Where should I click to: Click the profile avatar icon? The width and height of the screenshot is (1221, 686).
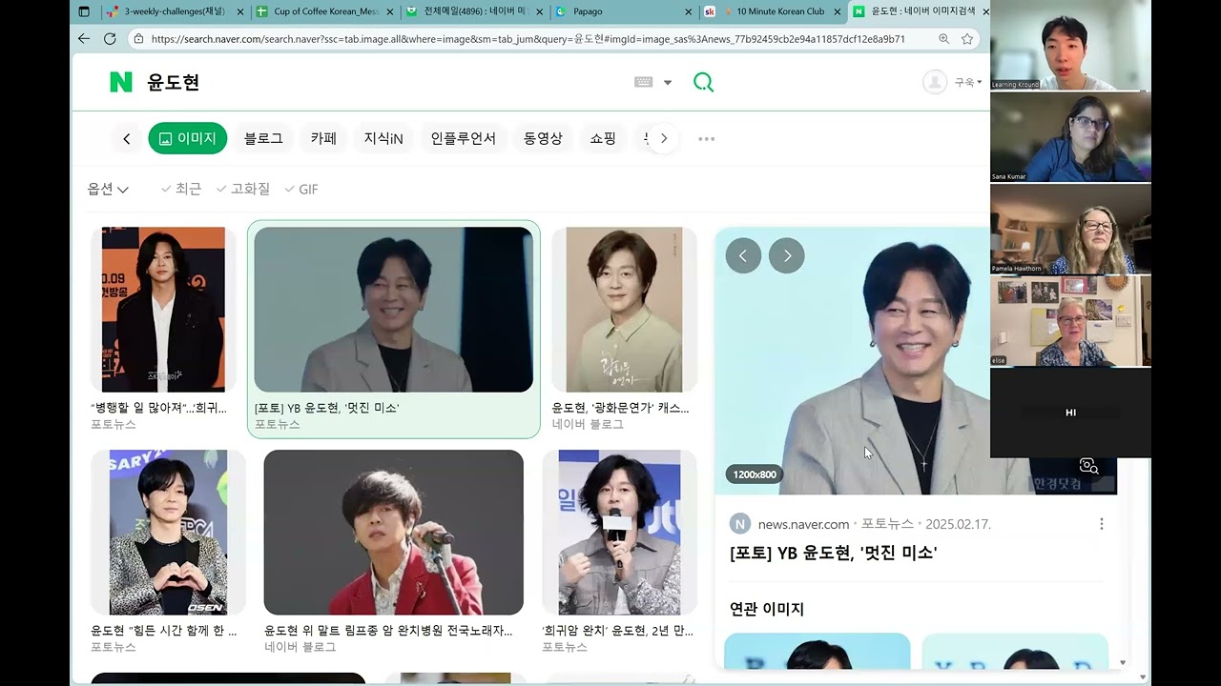pos(935,82)
